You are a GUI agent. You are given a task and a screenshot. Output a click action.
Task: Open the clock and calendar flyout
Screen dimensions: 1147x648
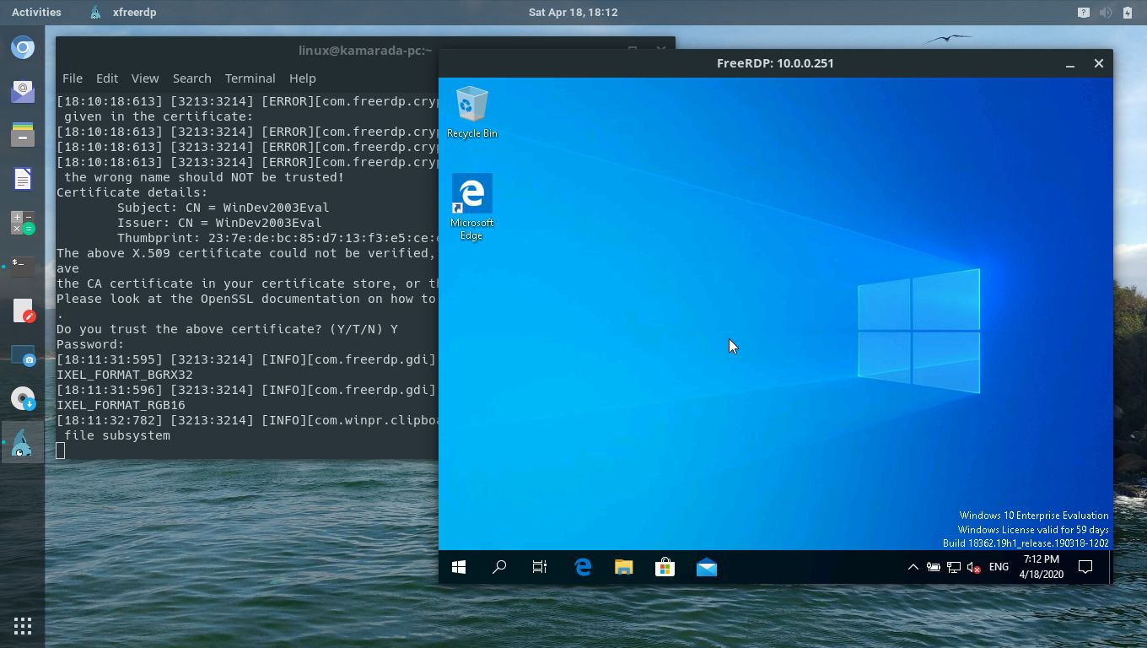point(1041,566)
